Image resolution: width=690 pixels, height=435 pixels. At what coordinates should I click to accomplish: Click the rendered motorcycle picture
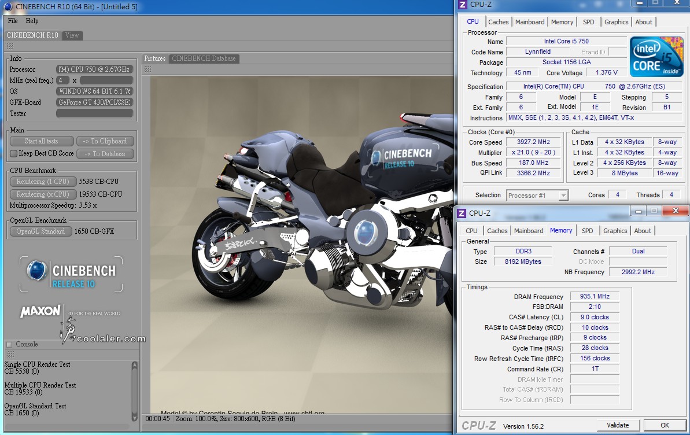coord(301,245)
